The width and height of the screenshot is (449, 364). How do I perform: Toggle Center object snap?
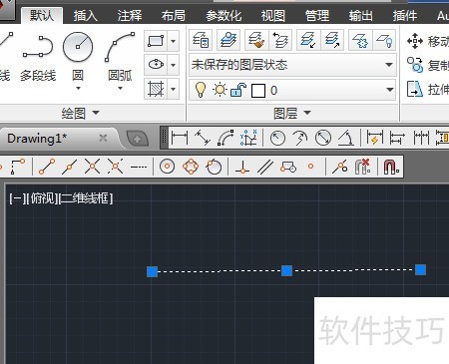point(167,167)
